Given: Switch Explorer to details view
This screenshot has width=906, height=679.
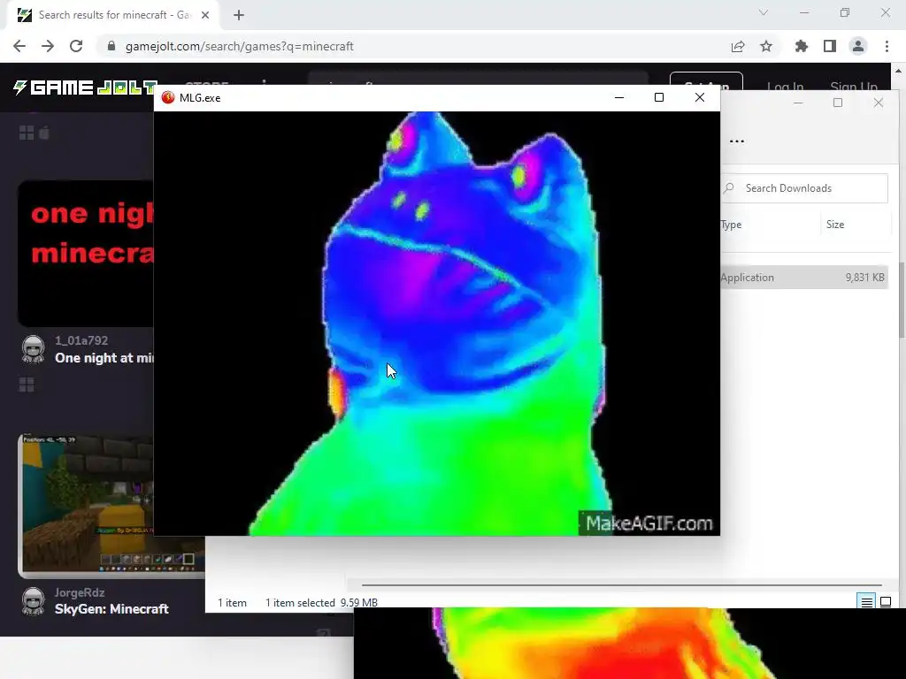Looking at the screenshot, I should [x=867, y=601].
